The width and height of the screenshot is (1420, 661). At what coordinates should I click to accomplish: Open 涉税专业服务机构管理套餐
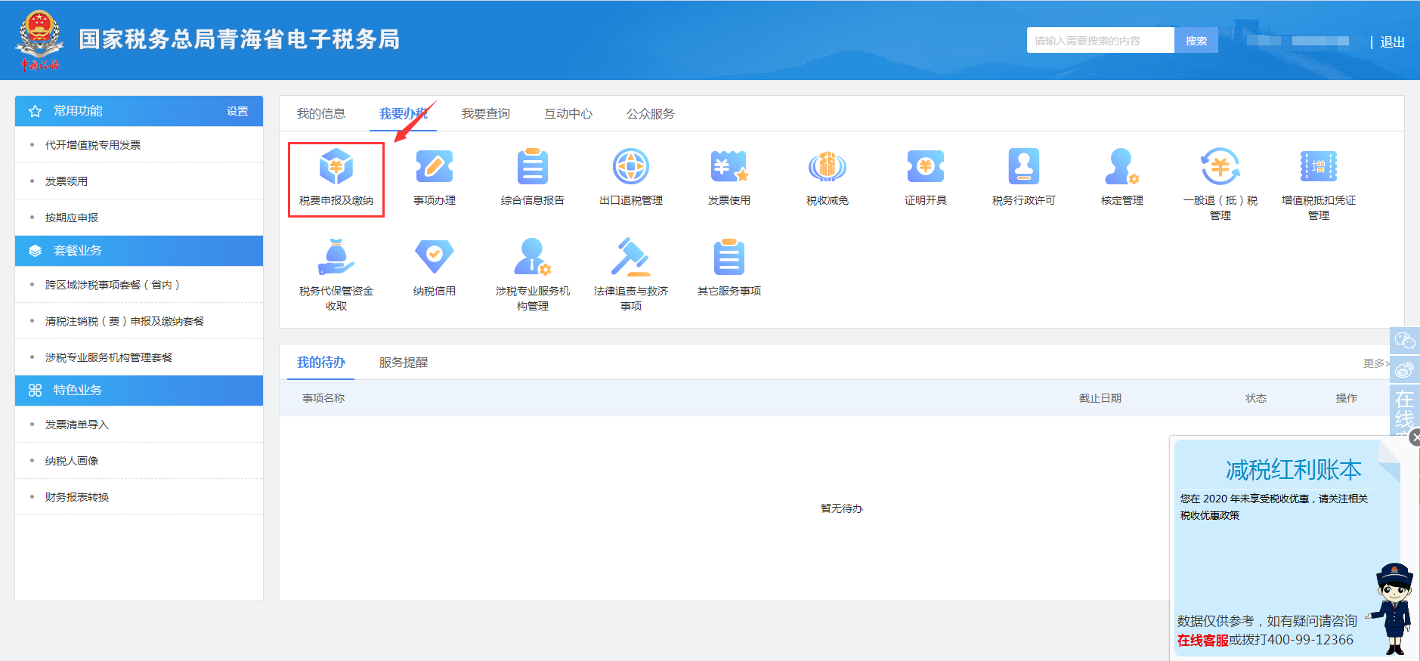click(x=109, y=357)
